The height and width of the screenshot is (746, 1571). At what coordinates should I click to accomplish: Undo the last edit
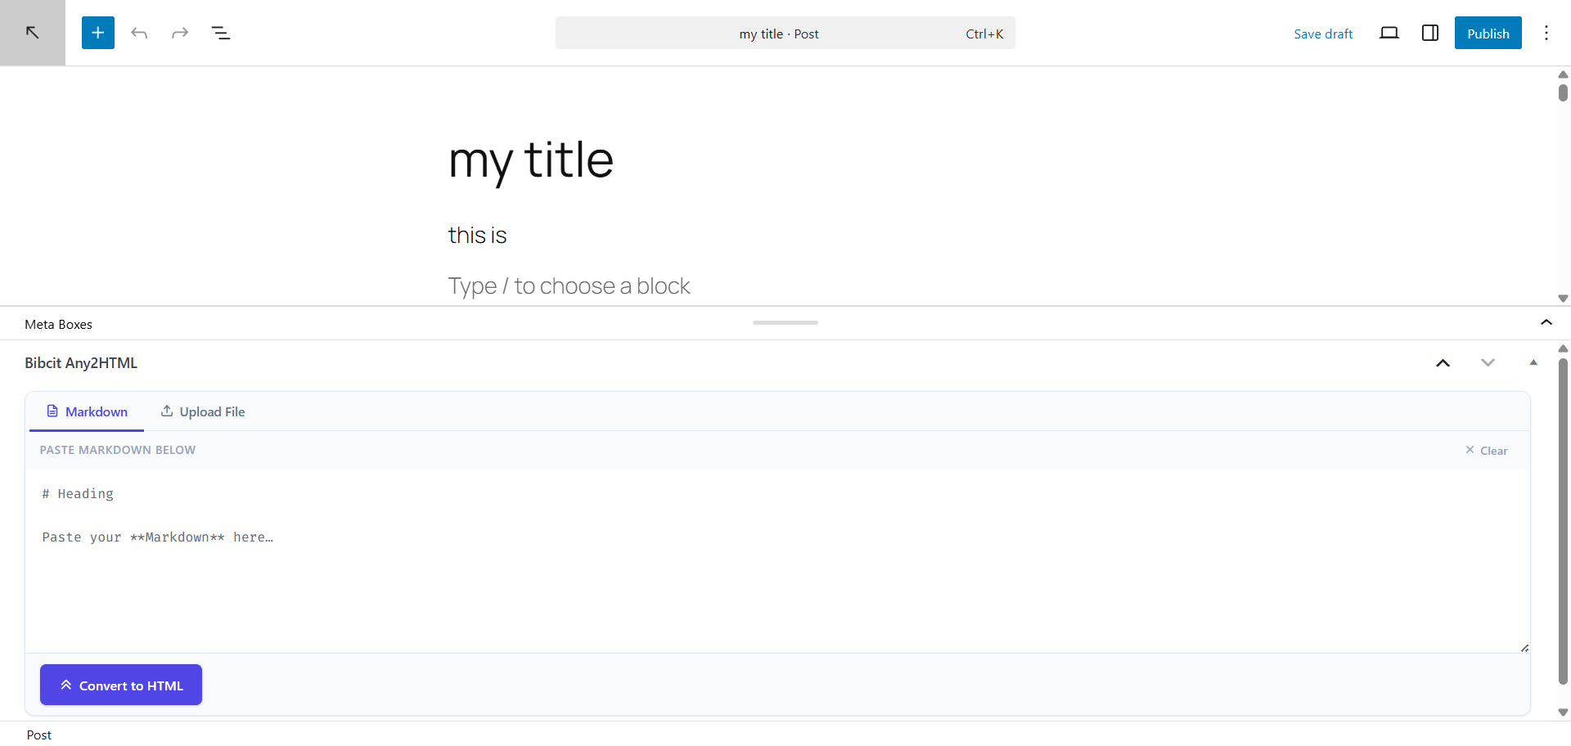click(x=139, y=33)
